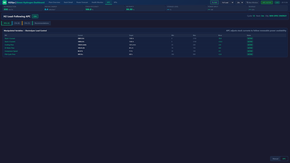Click the Manipulated Variables panel title
This screenshot has width=290, height=163.
(x=25, y=31)
